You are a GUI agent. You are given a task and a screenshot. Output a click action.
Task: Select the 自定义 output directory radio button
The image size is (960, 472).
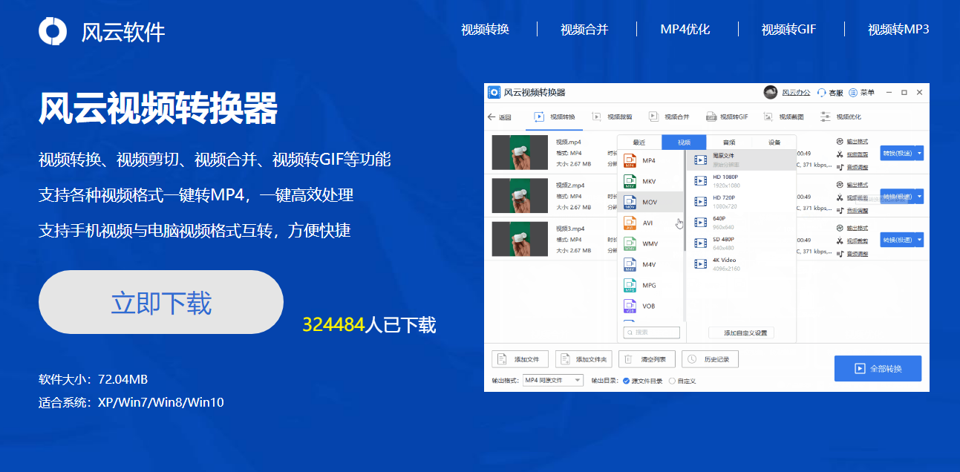click(673, 381)
